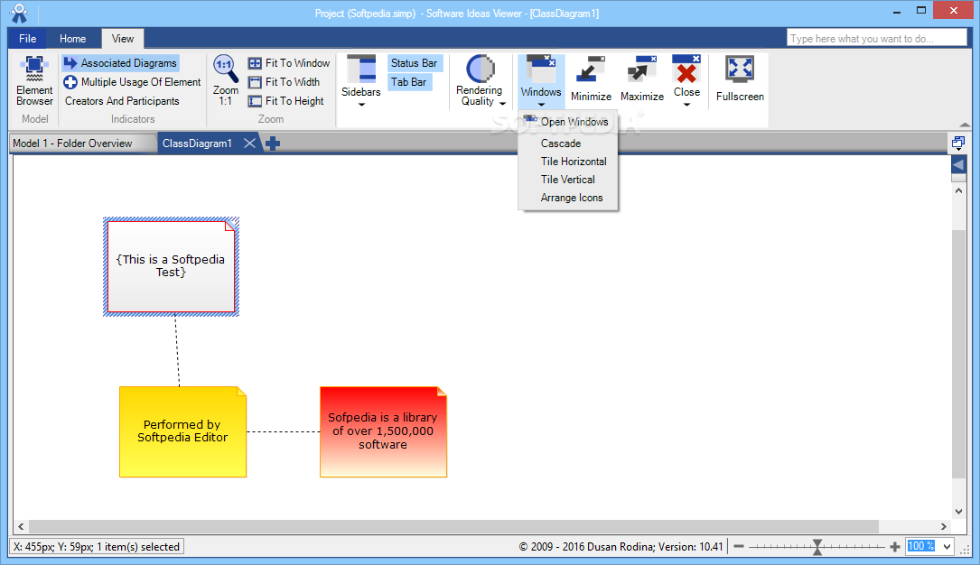Choose Tile Horizontal
Image resolution: width=980 pixels, height=565 pixels.
(568, 162)
